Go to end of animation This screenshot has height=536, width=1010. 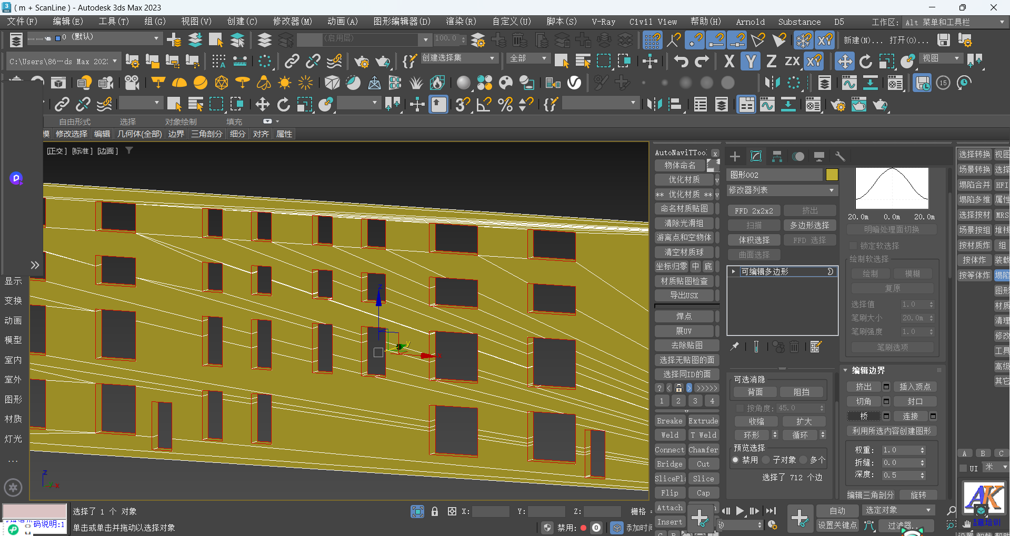coord(771,511)
